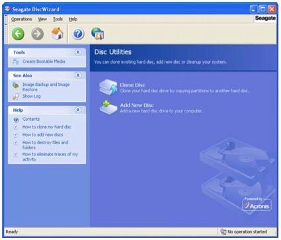
Task: Open How to add new discs link
Action: point(43,135)
